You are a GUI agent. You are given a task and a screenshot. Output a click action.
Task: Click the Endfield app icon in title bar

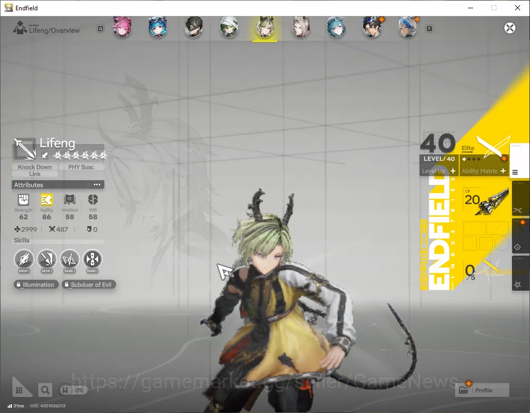point(8,8)
